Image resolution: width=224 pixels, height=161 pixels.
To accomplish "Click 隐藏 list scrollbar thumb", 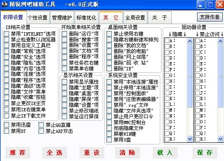I will pos(190,76).
